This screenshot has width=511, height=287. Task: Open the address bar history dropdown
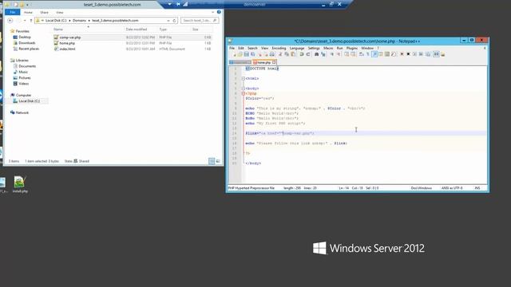click(168, 21)
